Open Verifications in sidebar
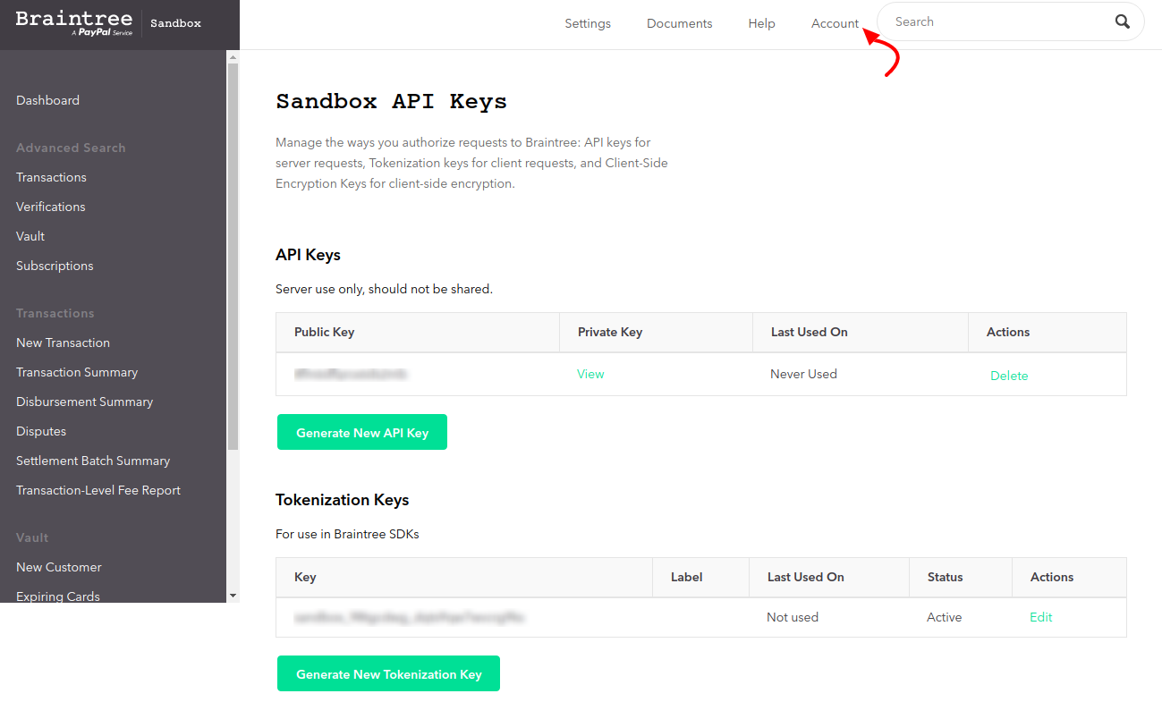Image resolution: width=1162 pixels, height=719 pixels. (51, 207)
